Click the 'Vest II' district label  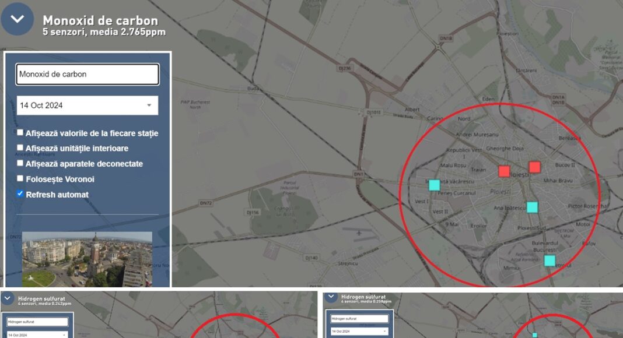coord(440,212)
